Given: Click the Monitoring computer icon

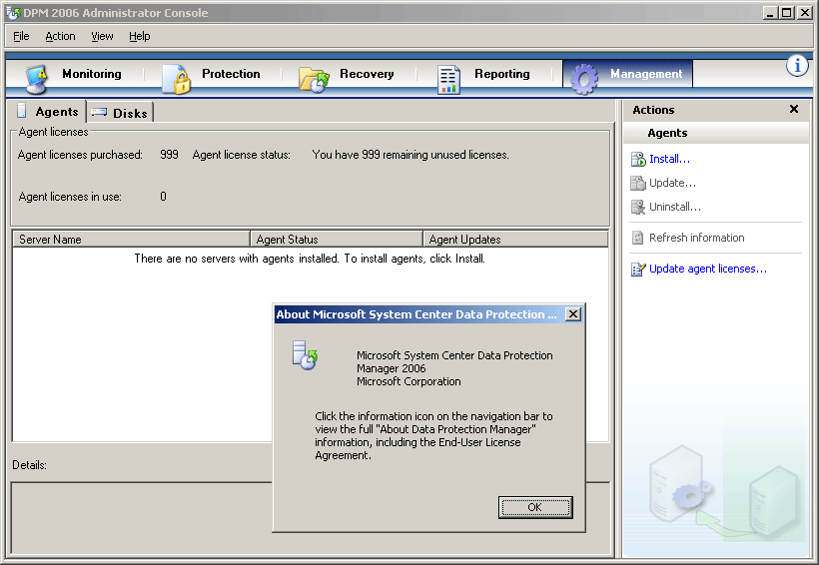Looking at the screenshot, I should click(x=37, y=79).
